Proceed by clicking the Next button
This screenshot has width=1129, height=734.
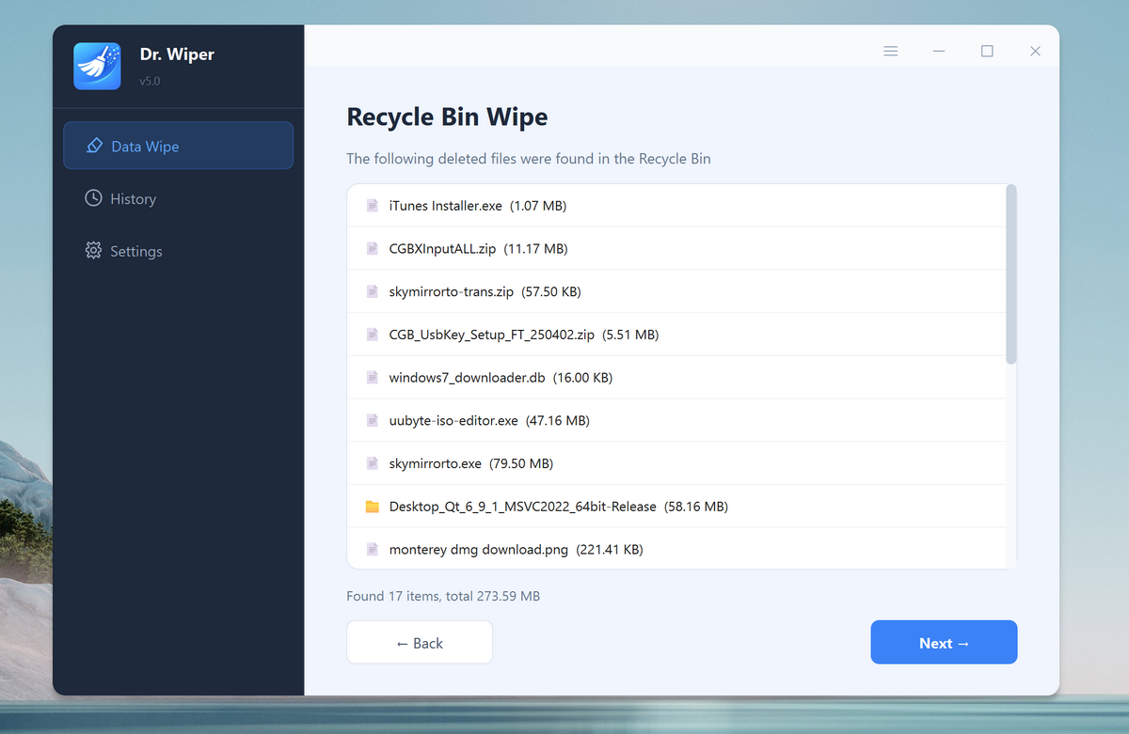943,642
